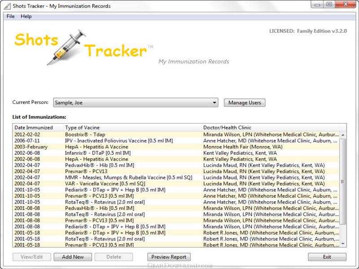Select Pediarix entry dated 2001-10-05
Image resolution: width=359 pixels, height=269 pixels.
(x=115, y=190)
